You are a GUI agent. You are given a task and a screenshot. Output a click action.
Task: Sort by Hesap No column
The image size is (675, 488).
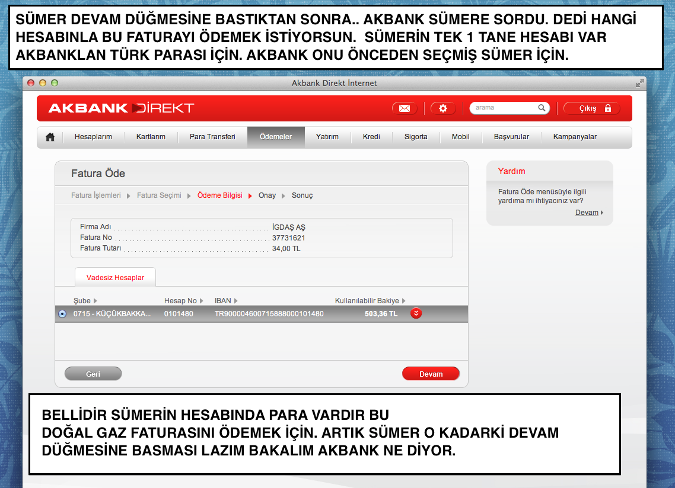pyautogui.click(x=183, y=300)
